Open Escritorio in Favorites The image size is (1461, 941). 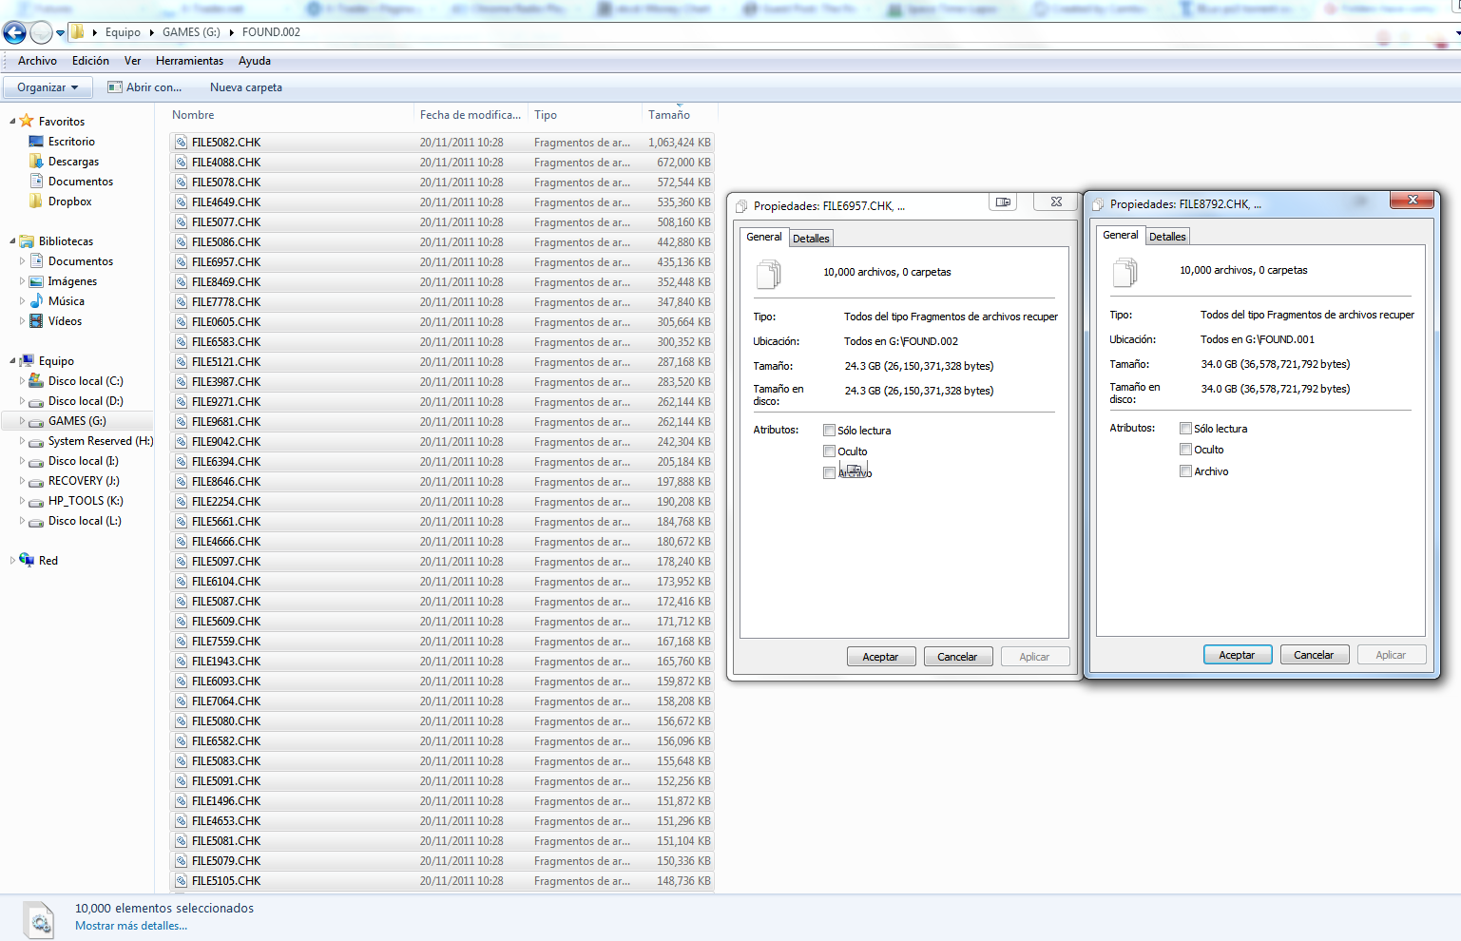point(71,141)
